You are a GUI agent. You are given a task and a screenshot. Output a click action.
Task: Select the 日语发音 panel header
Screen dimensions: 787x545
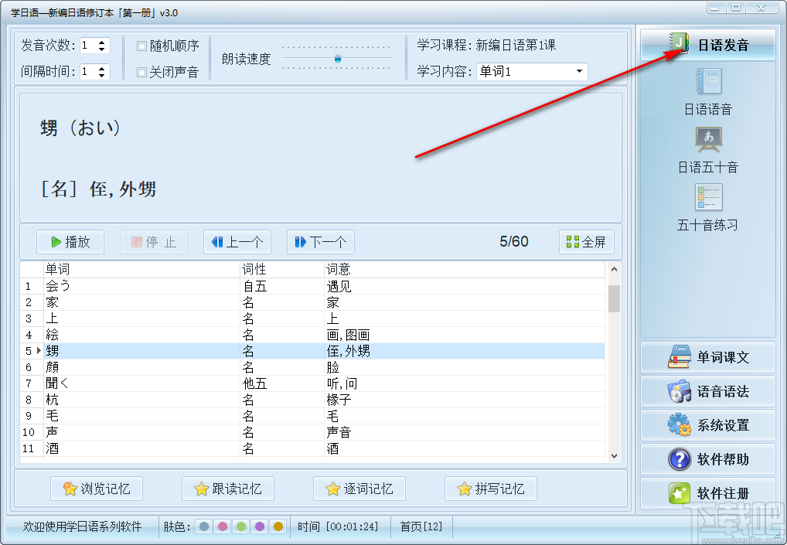(707, 45)
